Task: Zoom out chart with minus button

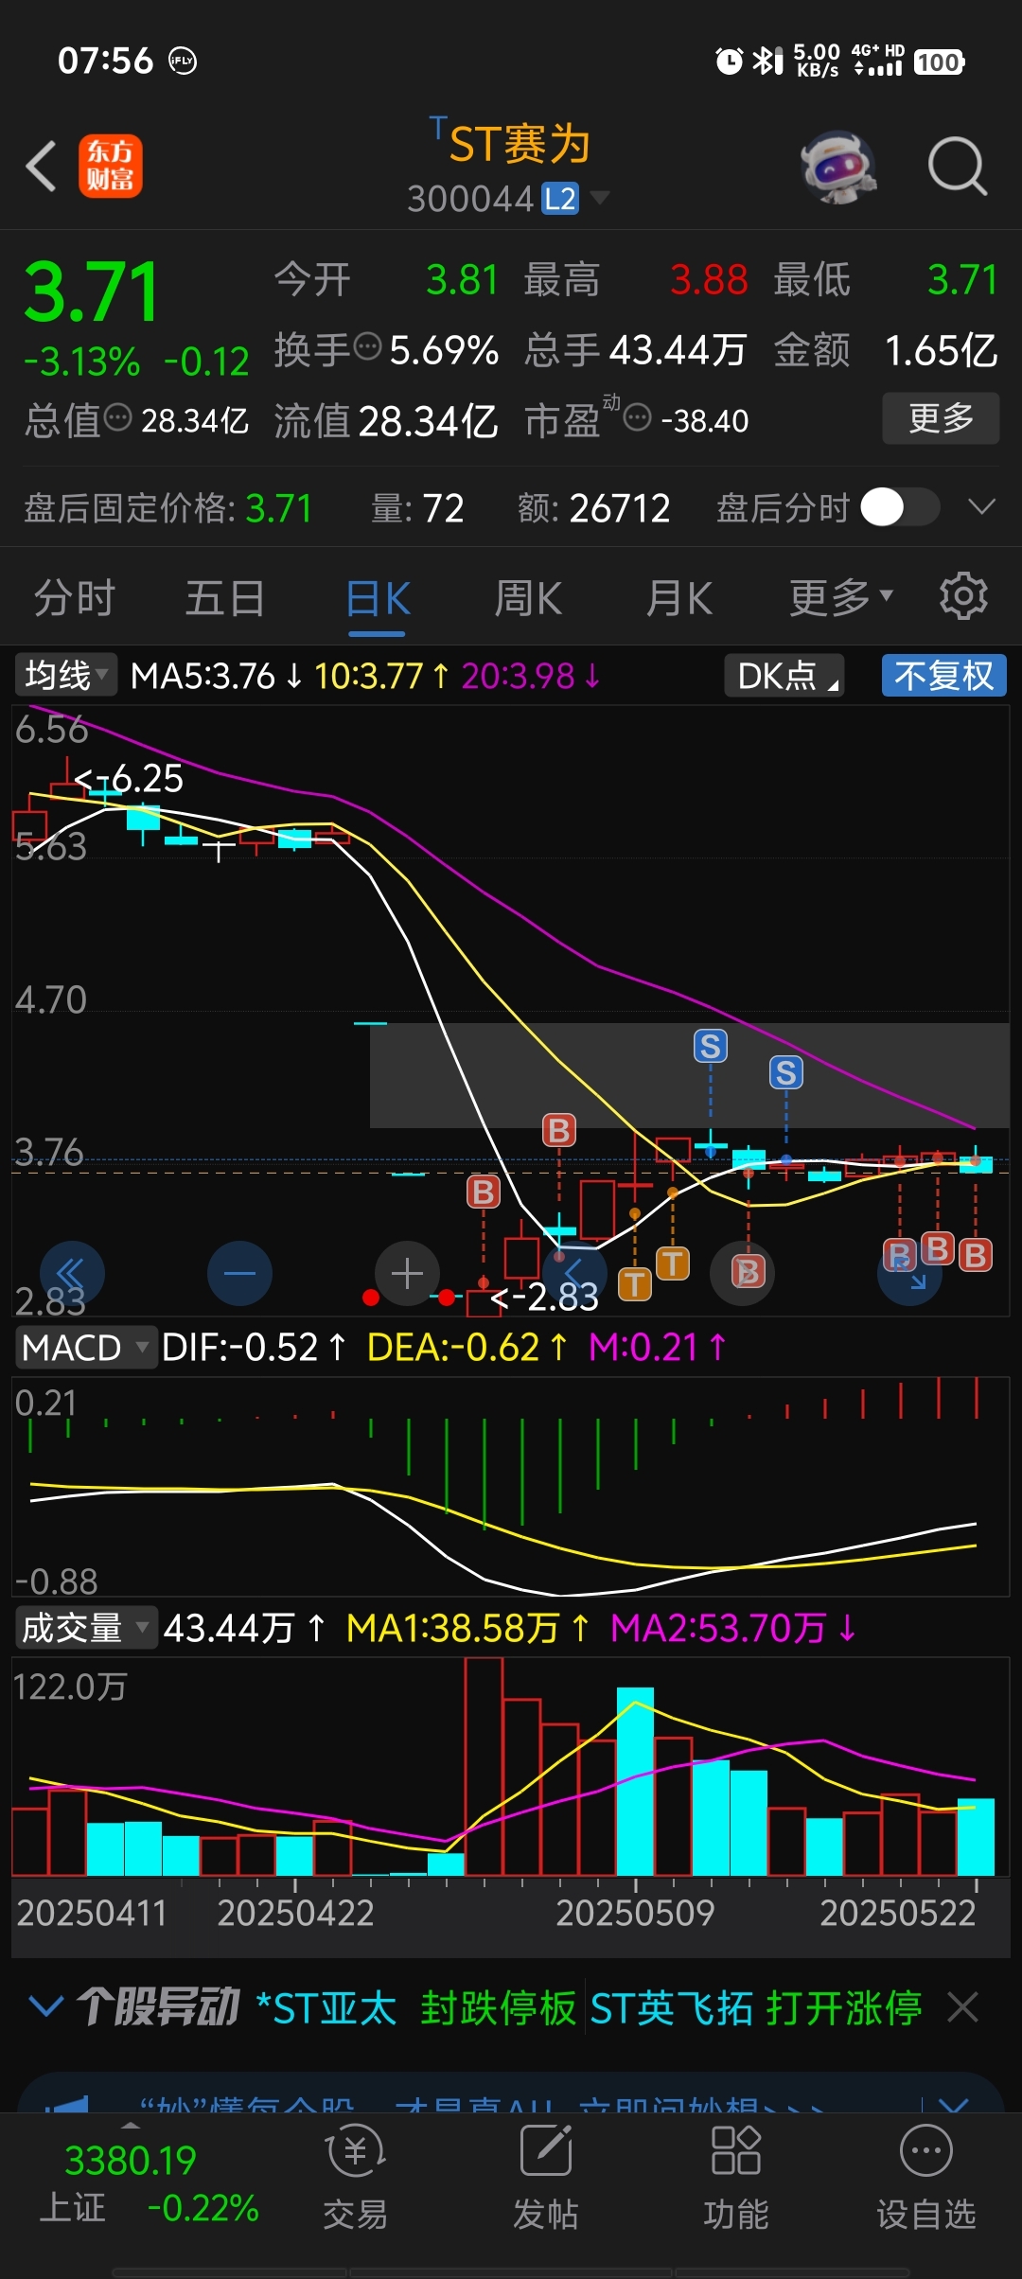Action: click(239, 1273)
